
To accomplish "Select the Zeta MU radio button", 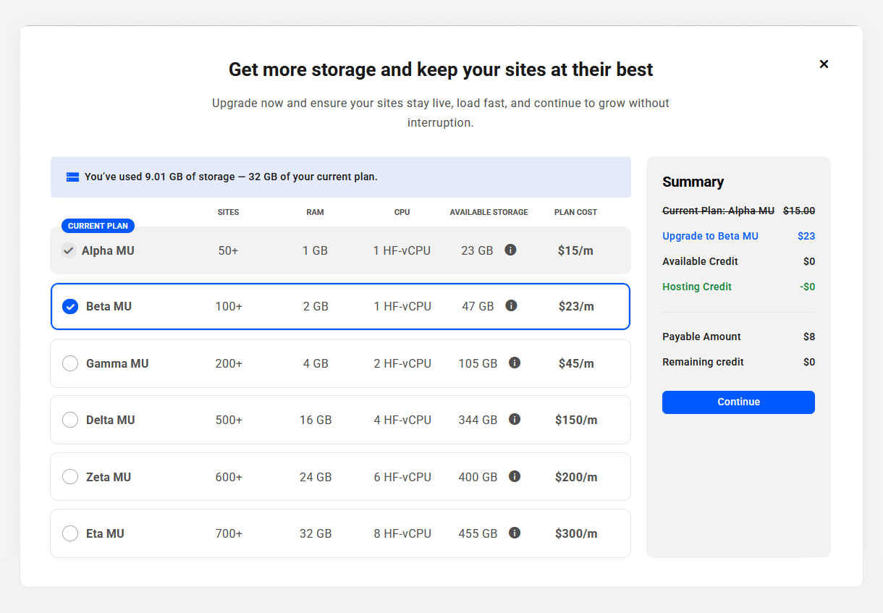I will (x=70, y=477).
